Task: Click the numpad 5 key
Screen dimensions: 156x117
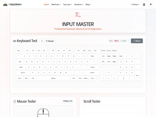Action: pos(126,67)
